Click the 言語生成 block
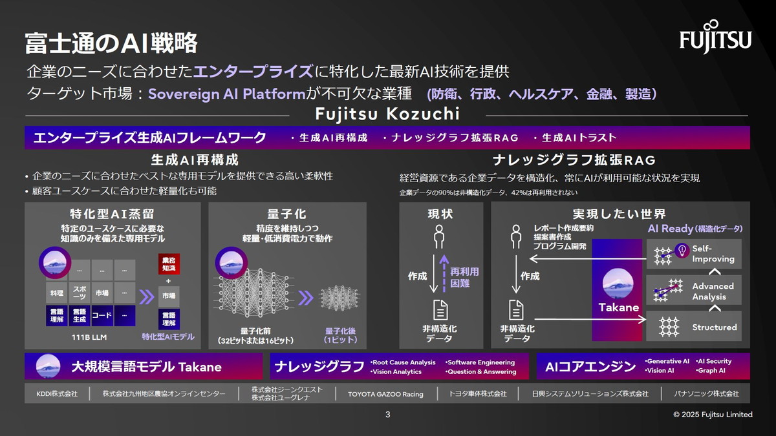The height and width of the screenshot is (436, 776). 80,315
